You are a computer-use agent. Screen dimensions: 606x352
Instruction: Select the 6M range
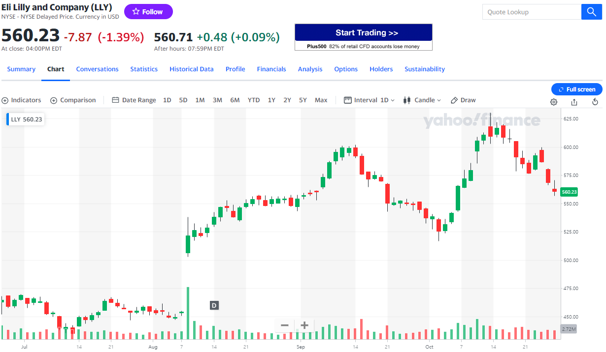click(235, 100)
